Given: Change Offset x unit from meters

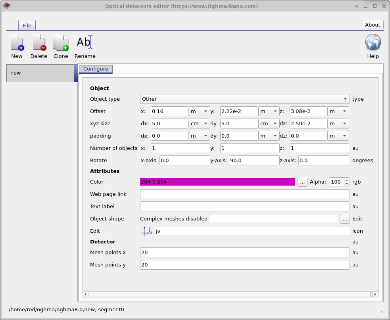Looking at the screenshot, I should [x=199, y=111].
